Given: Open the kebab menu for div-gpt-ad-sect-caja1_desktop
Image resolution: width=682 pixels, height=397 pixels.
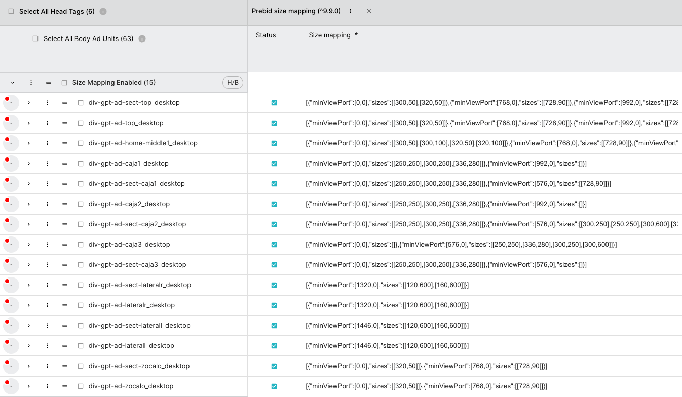Looking at the screenshot, I should click(x=47, y=183).
